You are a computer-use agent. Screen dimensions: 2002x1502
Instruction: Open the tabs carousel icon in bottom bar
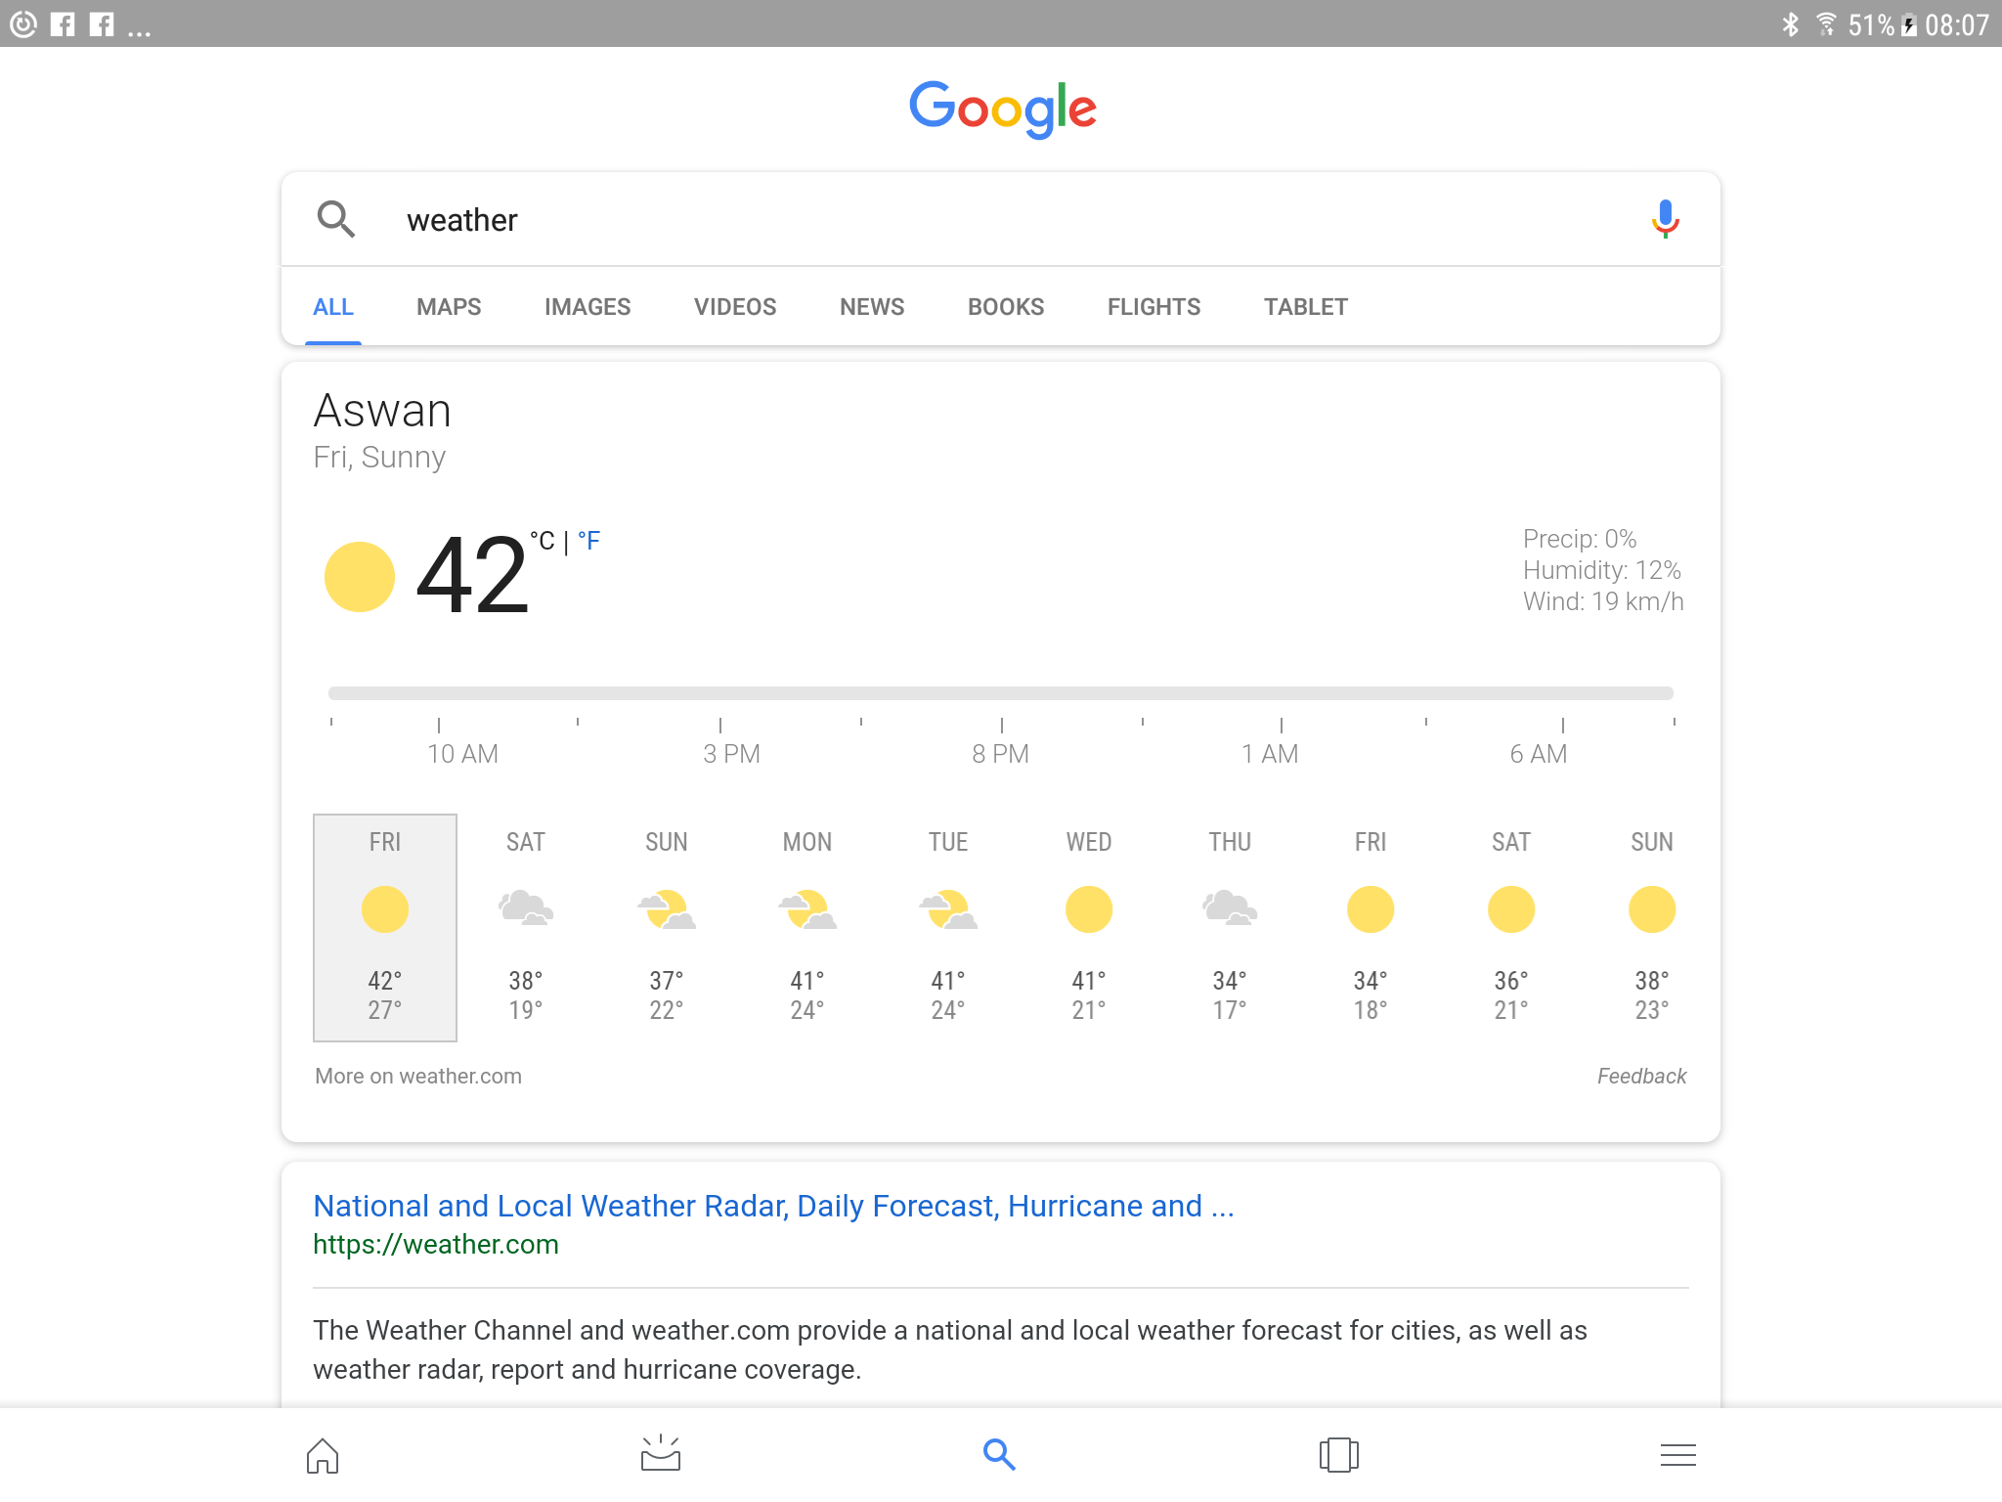(1338, 1455)
